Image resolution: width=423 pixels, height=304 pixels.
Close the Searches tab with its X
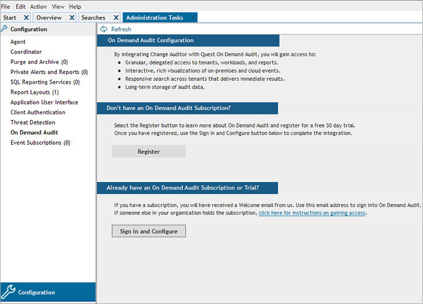tap(116, 18)
